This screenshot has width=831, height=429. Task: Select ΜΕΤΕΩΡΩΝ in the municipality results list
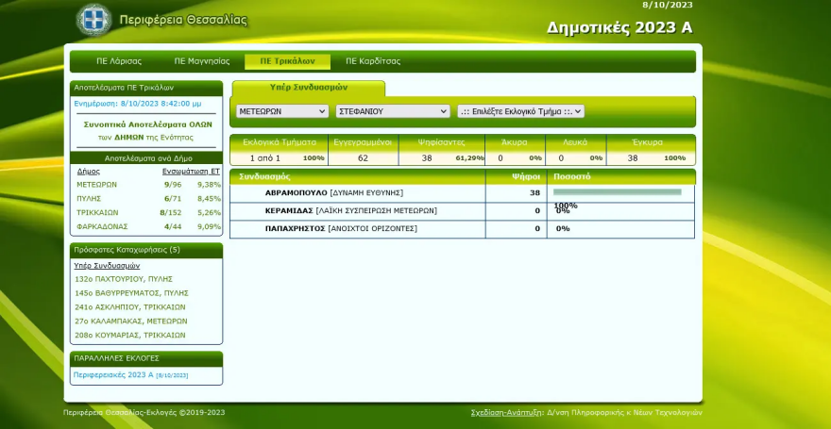(96, 185)
